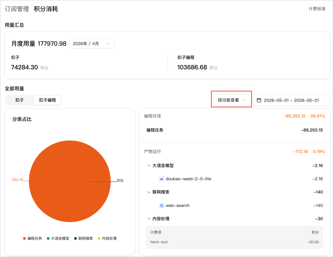Click the 产物运行 section header
This screenshot has height=257, width=333.
[152, 152]
